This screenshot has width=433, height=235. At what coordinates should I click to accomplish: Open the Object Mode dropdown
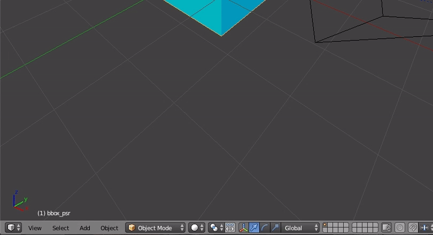coord(155,228)
